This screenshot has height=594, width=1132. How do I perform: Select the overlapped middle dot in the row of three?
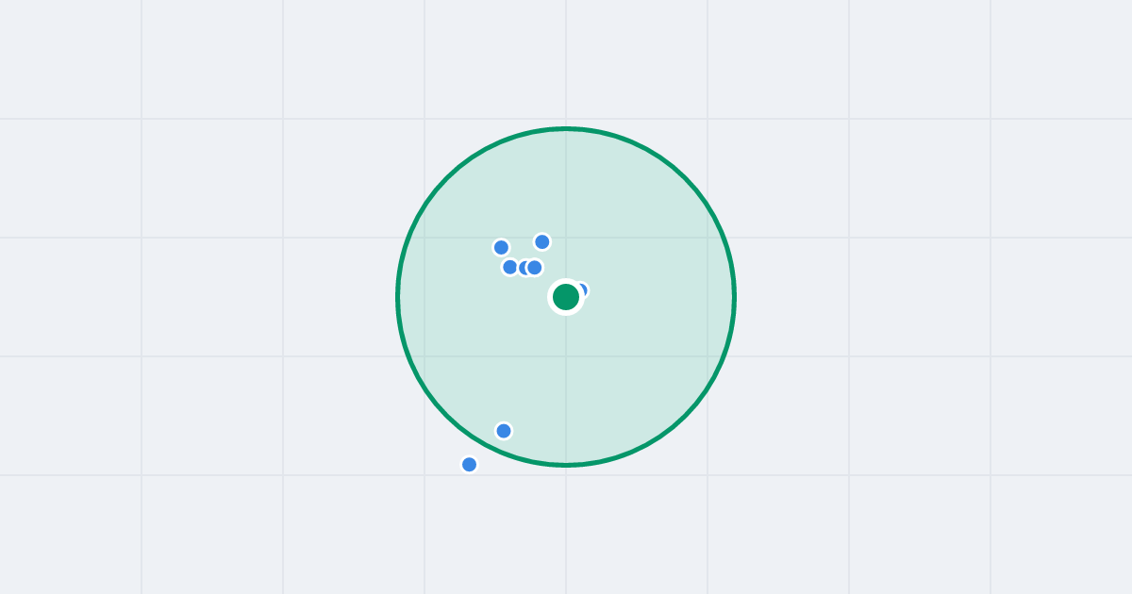(x=523, y=268)
